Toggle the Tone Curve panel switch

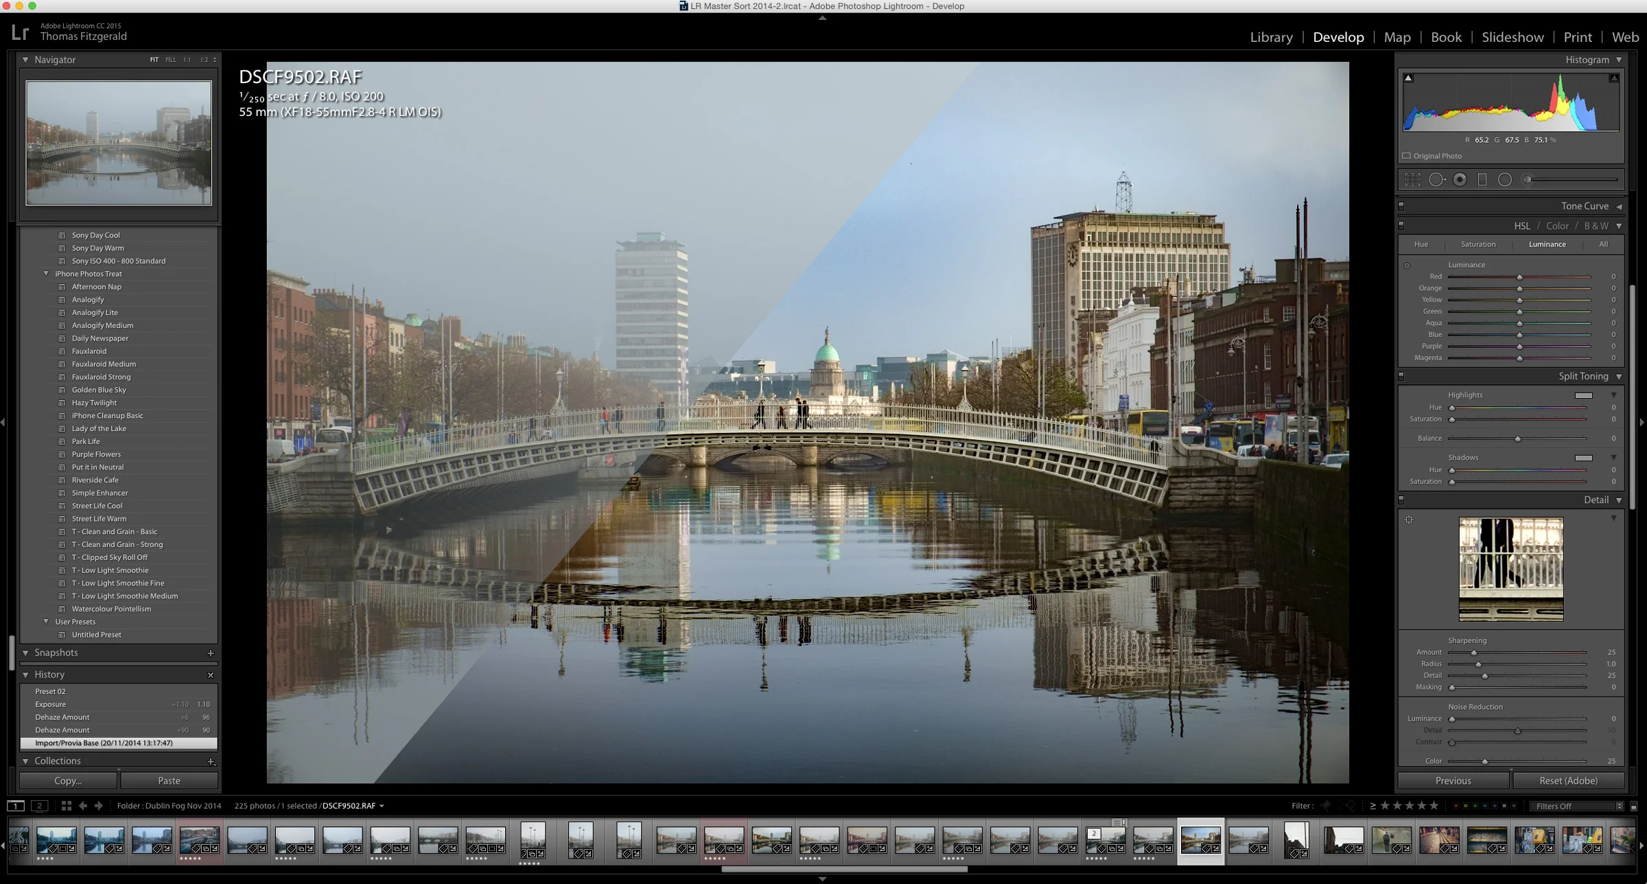[1401, 206]
